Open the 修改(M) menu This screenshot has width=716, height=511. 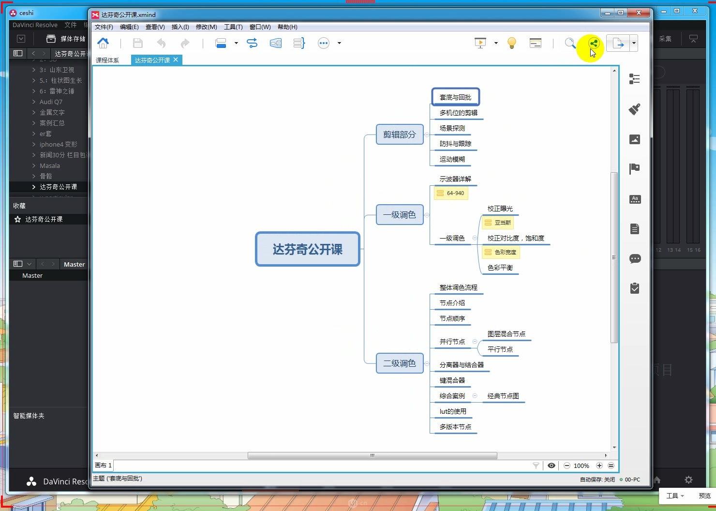pyautogui.click(x=207, y=27)
